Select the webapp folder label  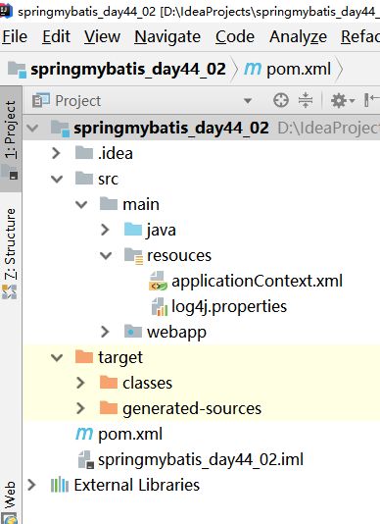[176, 332]
